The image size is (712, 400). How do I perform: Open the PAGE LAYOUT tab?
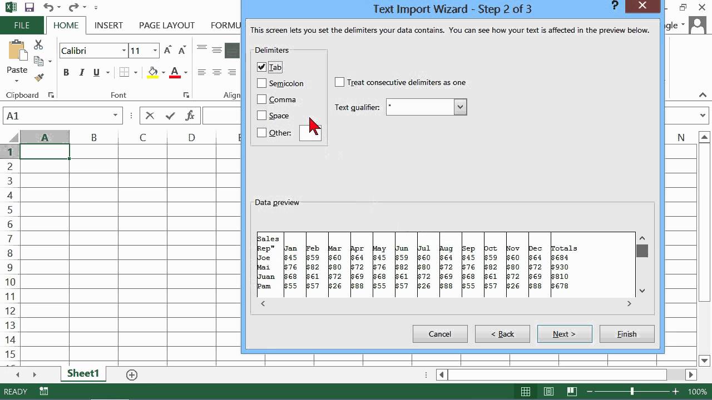pos(167,26)
